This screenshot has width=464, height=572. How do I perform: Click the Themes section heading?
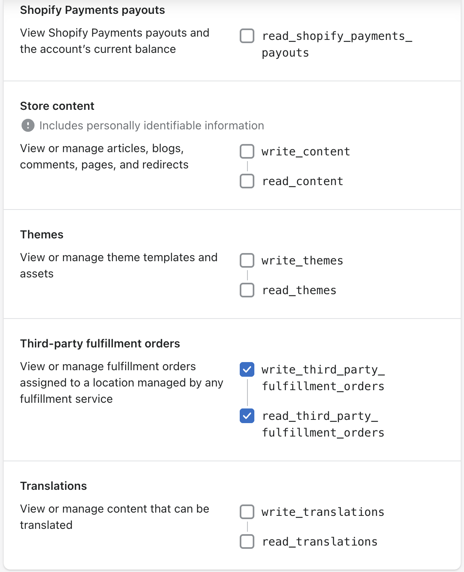pos(42,235)
